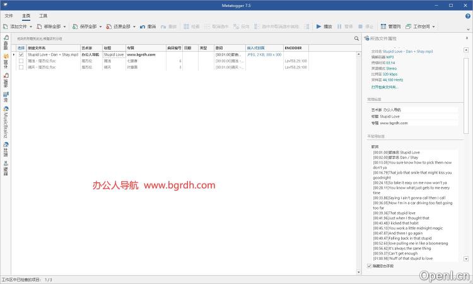Click the search magnifier icon above the file list
This screenshot has height=284, width=473.
[356, 38]
